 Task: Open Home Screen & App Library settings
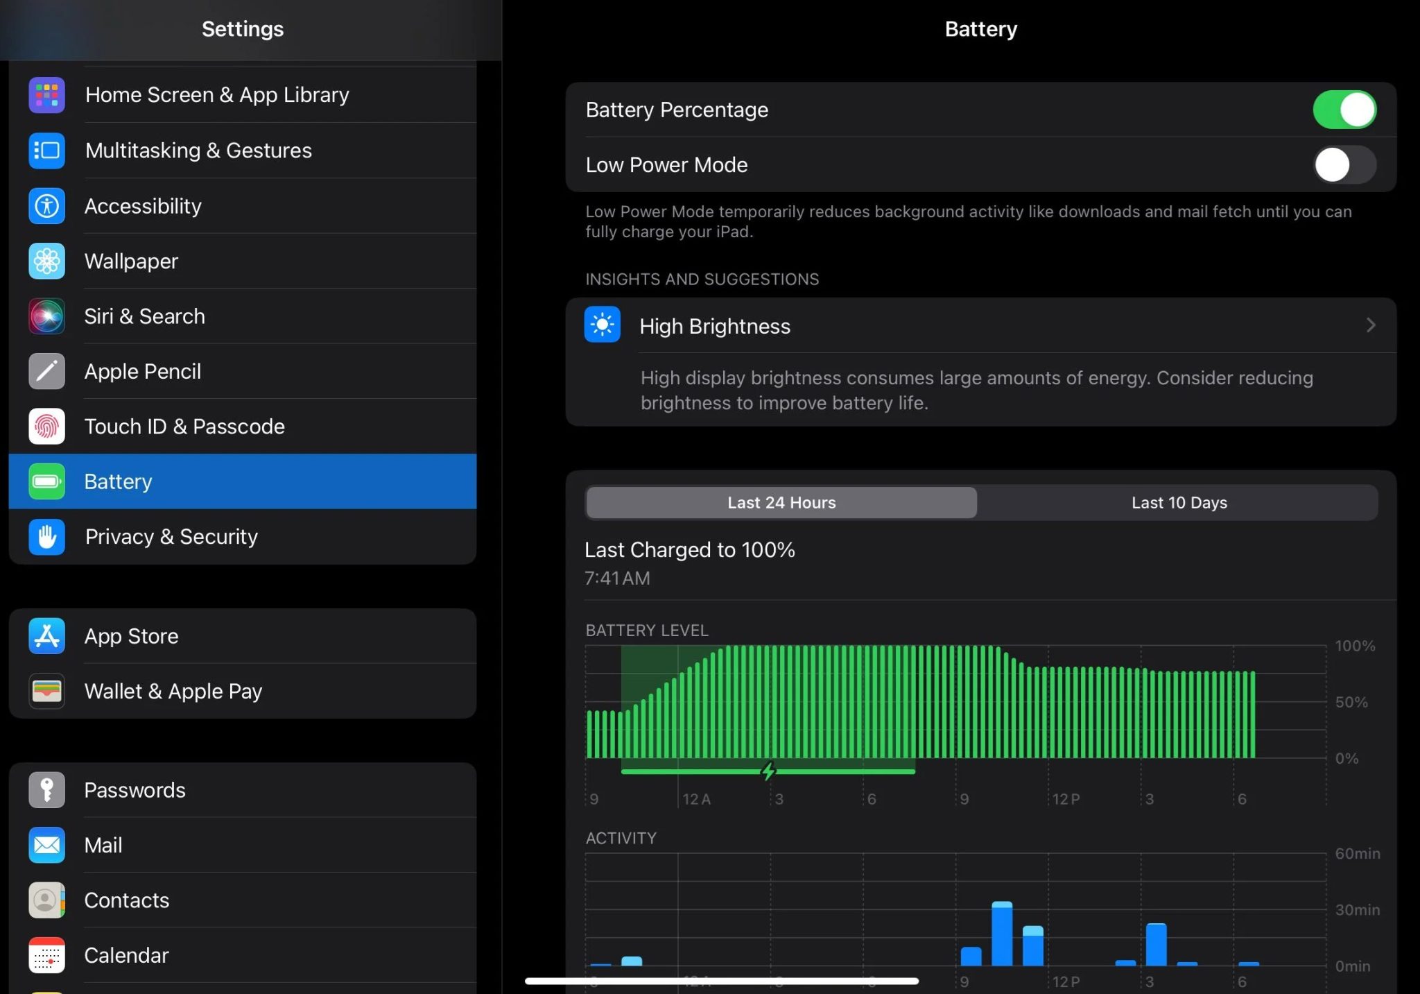point(243,95)
